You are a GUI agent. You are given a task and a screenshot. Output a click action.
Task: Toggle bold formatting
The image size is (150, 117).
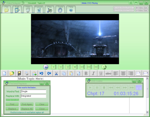(x=86, y=73)
